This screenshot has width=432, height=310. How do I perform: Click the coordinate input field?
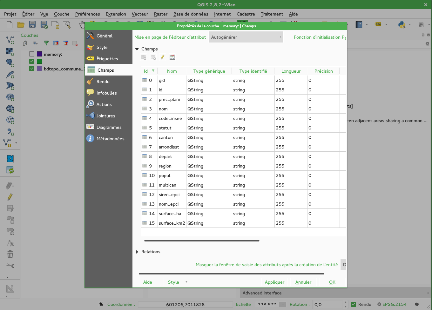[185, 304]
